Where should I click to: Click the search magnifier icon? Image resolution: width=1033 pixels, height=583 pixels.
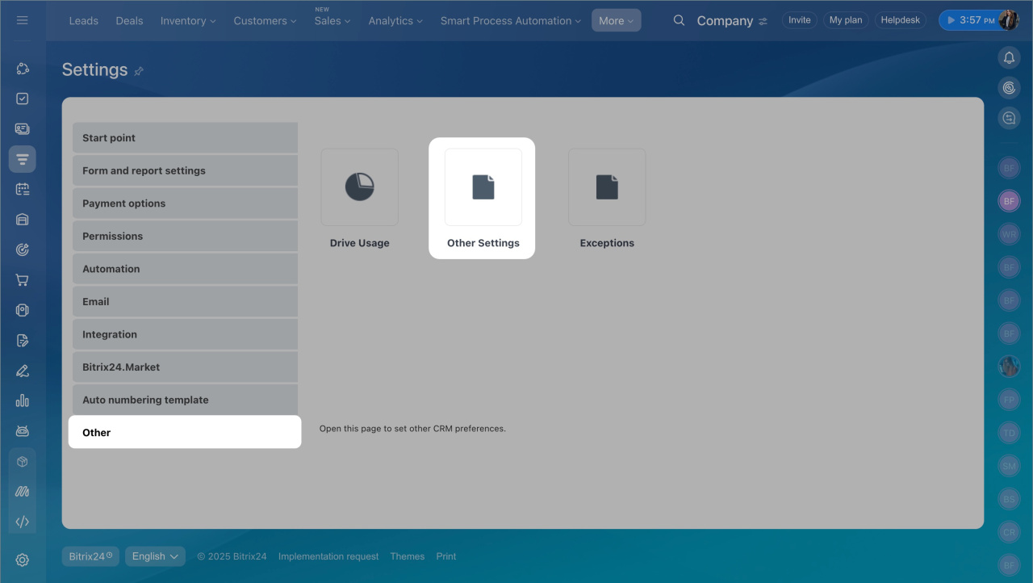(679, 20)
